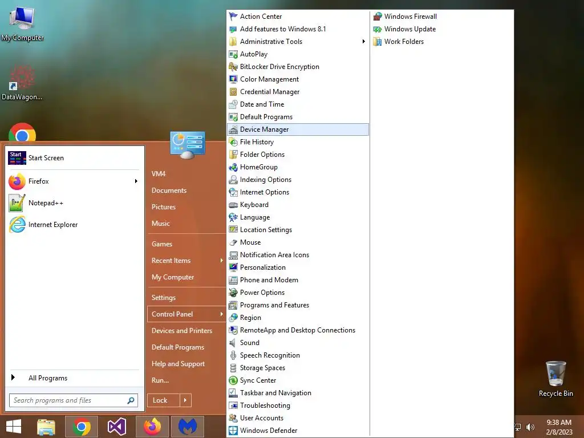Open Devices and Printers entry

click(182, 331)
